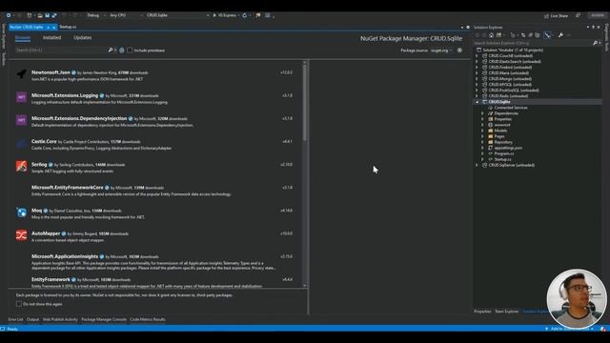Switch to the Updates tab
Screen dimensions: 610x343
coord(83,38)
